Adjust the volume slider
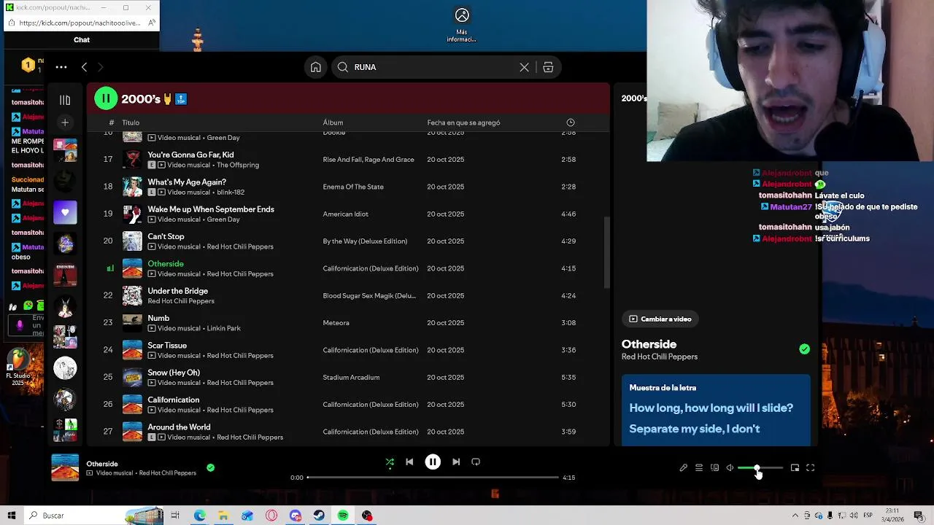Image resolution: width=934 pixels, height=525 pixels. tap(760, 468)
